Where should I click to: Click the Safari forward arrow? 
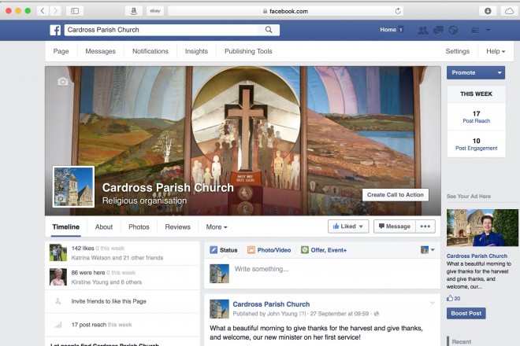55,11
